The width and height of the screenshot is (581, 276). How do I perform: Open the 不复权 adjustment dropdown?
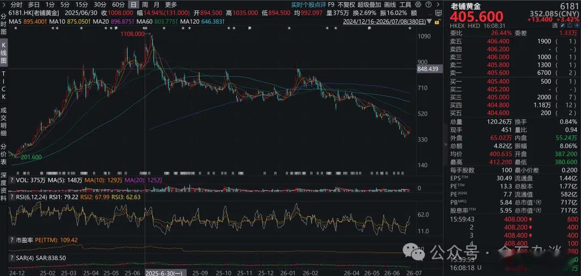tap(346, 4)
